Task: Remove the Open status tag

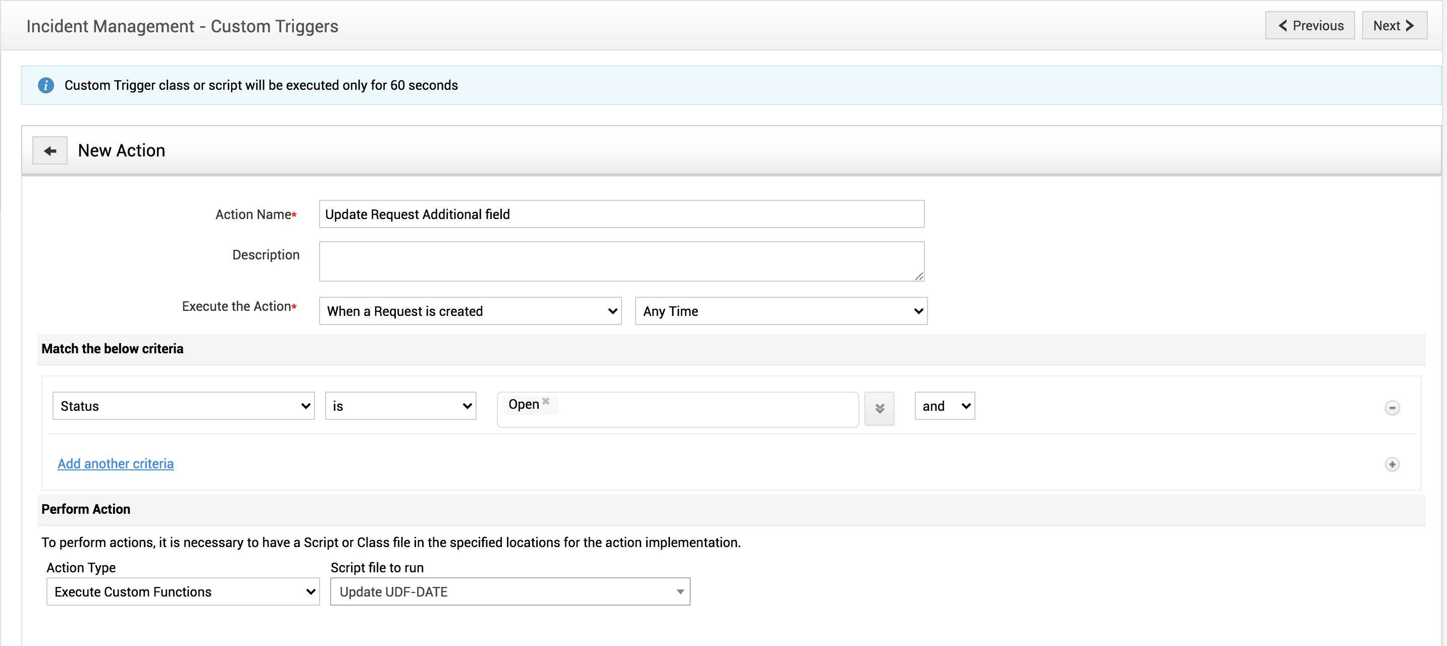Action: (545, 401)
